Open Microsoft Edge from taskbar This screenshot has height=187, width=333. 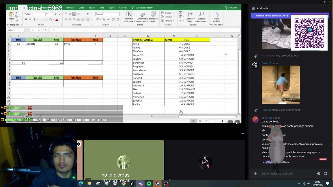(81, 184)
